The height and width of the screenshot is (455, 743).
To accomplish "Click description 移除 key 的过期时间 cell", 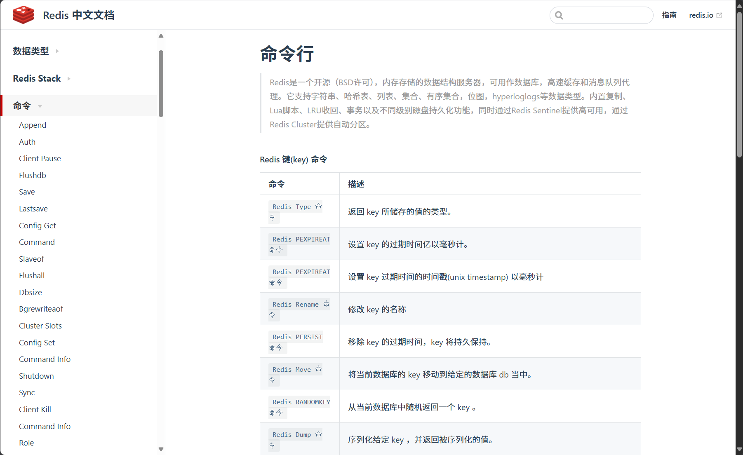I will pos(490,342).
